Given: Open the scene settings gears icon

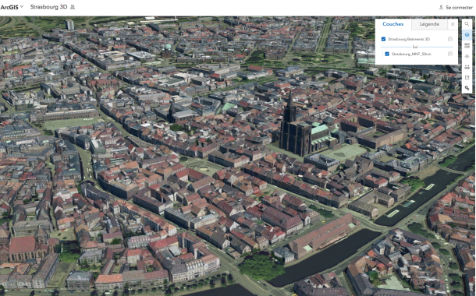Looking at the screenshot, I should (467, 88).
